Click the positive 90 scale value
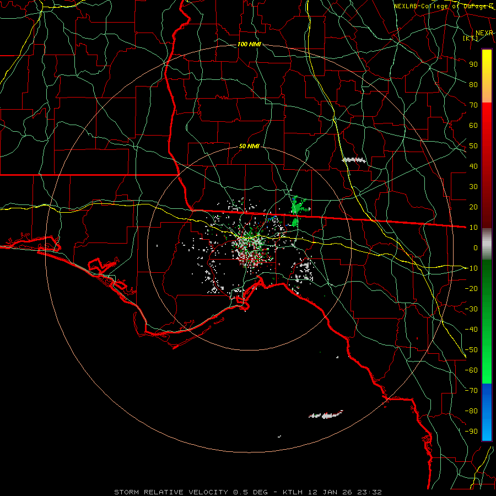Viewport: 496px width, 496px height. click(x=473, y=64)
